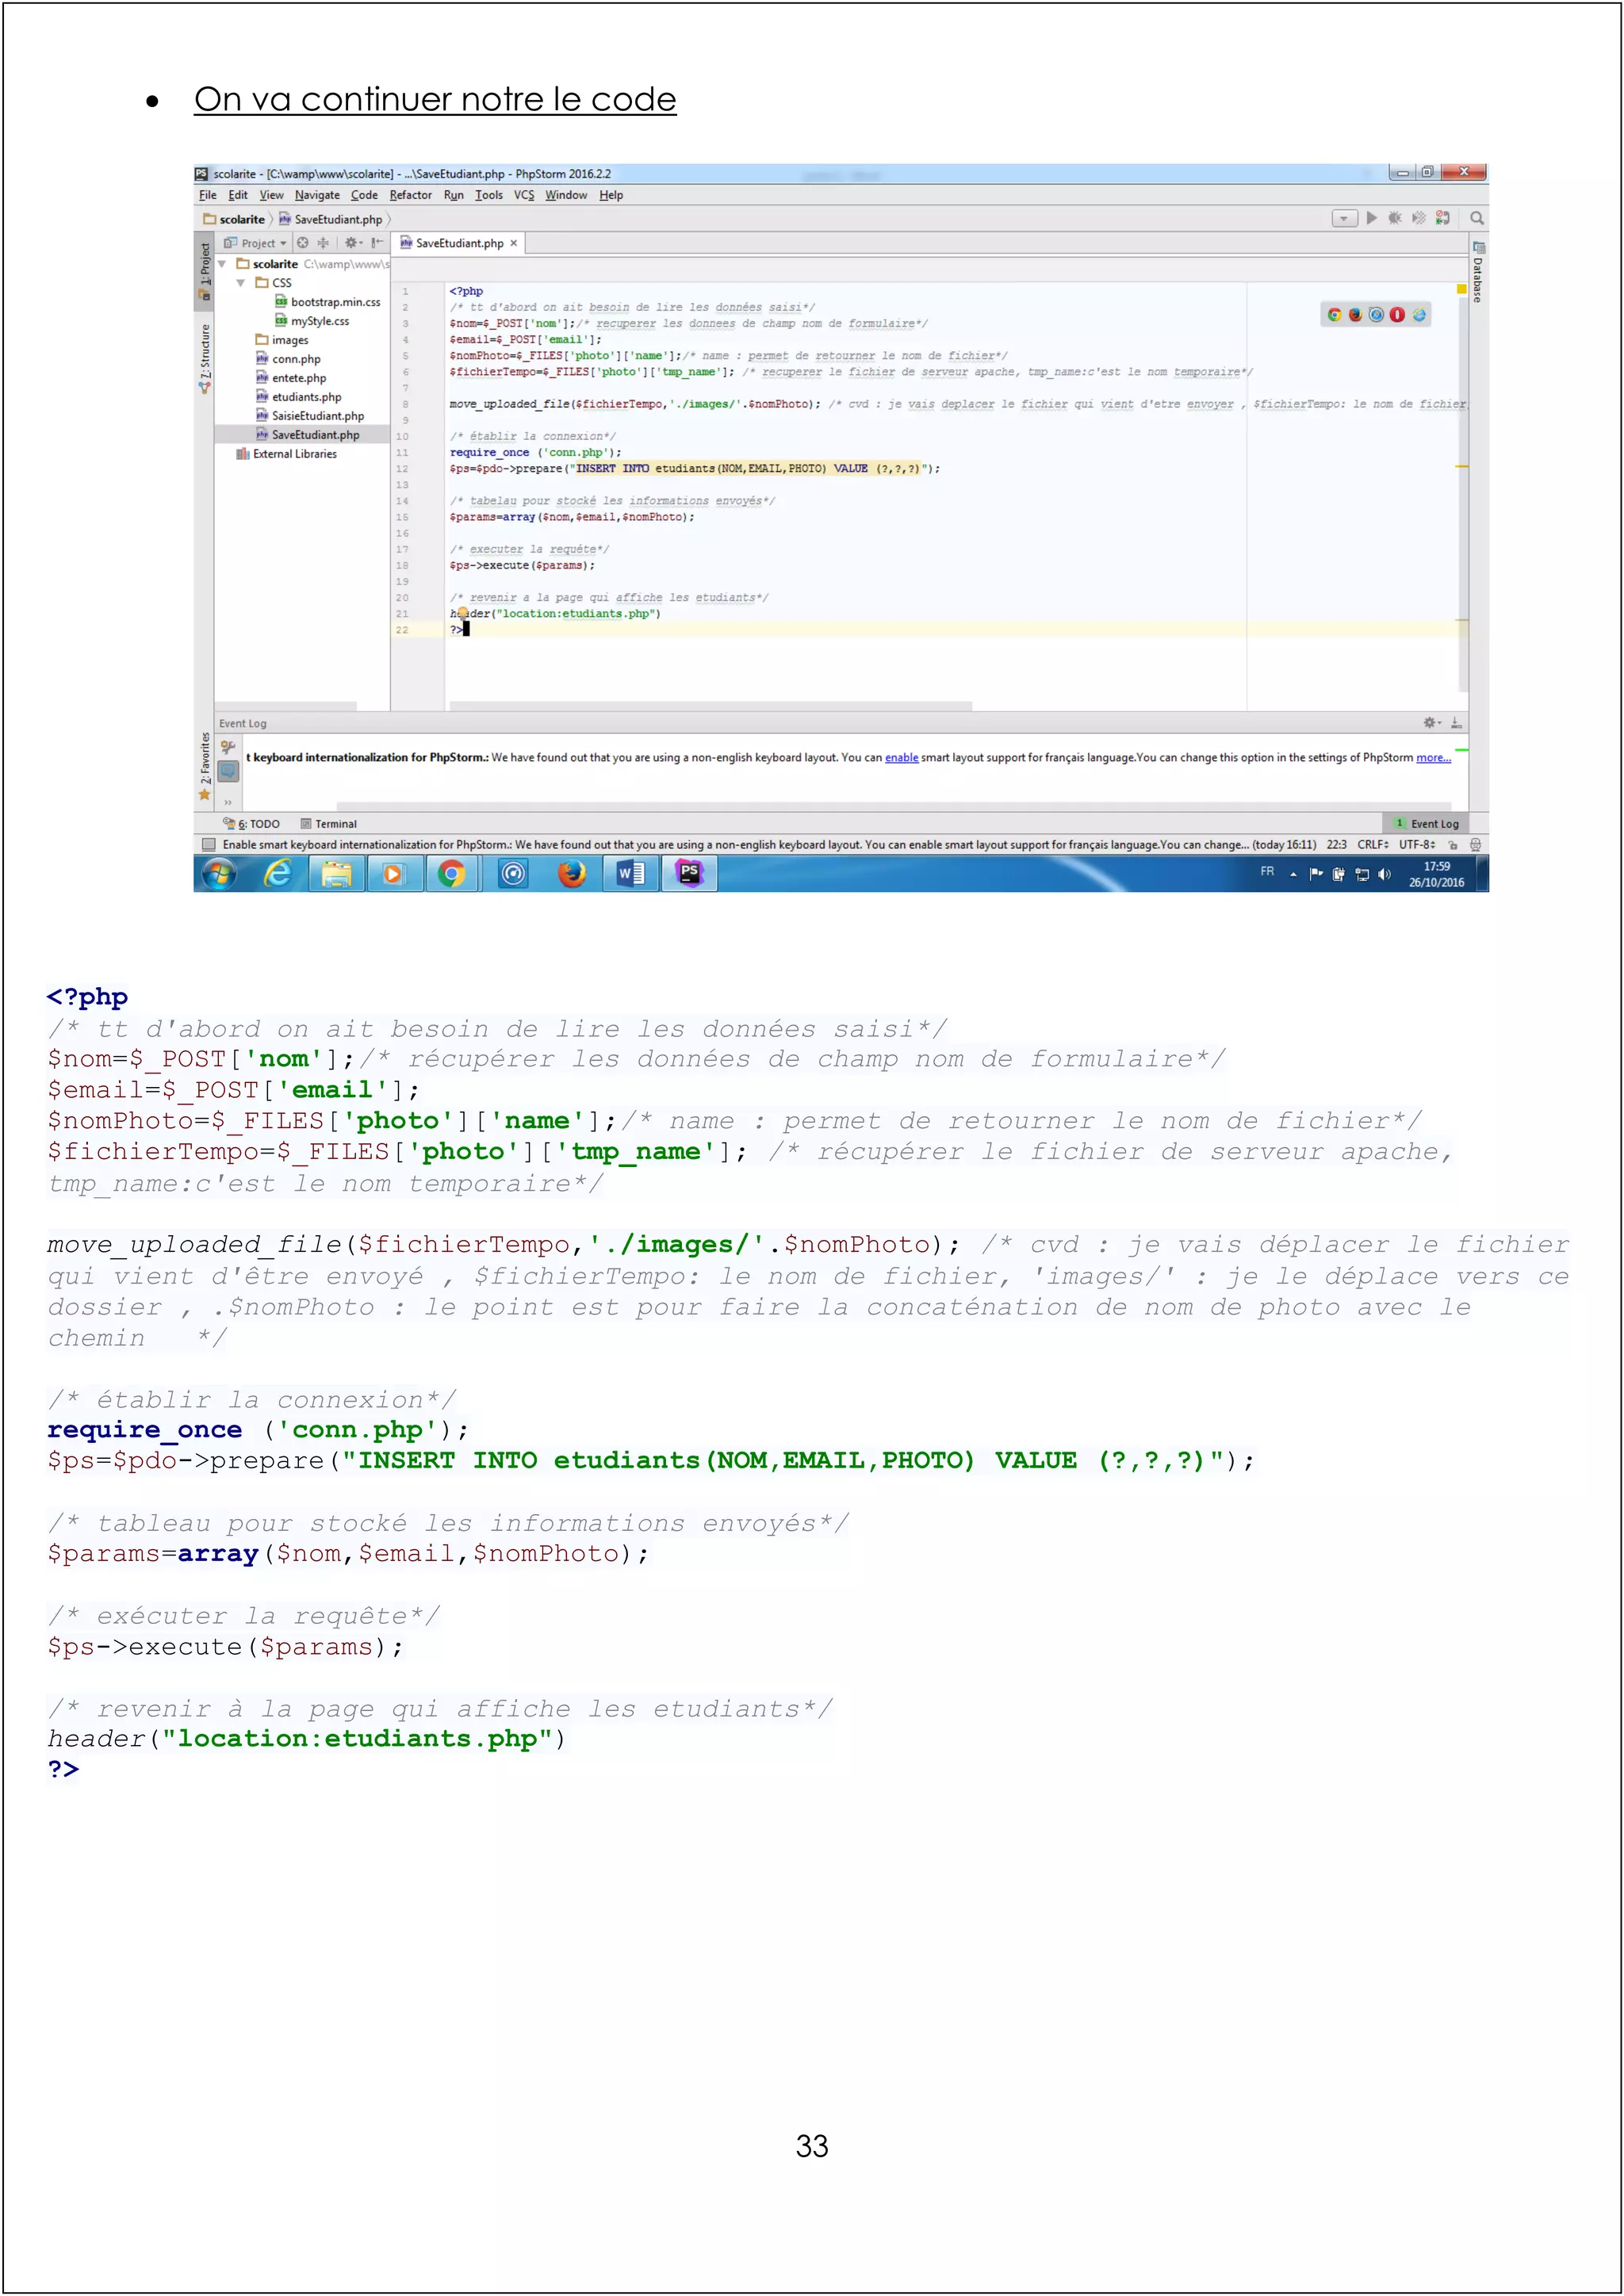Image resolution: width=1624 pixels, height=2296 pixels.
Task: Close the SaveEtudiant.php editor tab
Action: click(x=514, y=243)
